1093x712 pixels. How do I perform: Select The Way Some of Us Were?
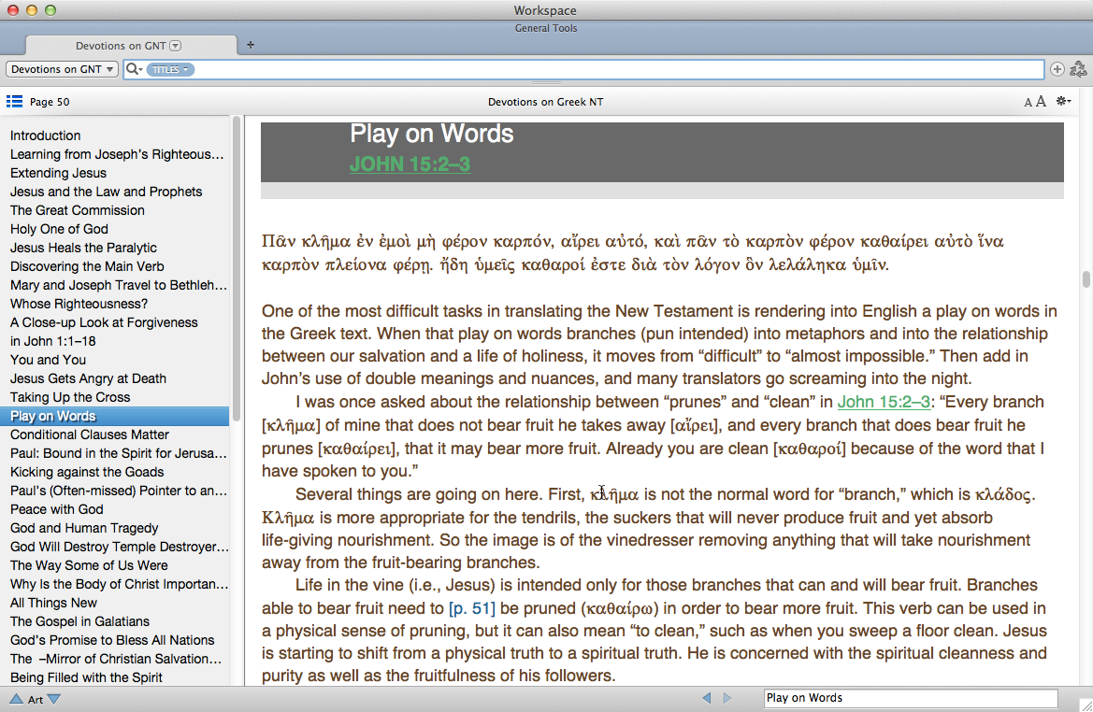[x=89, y=565]
